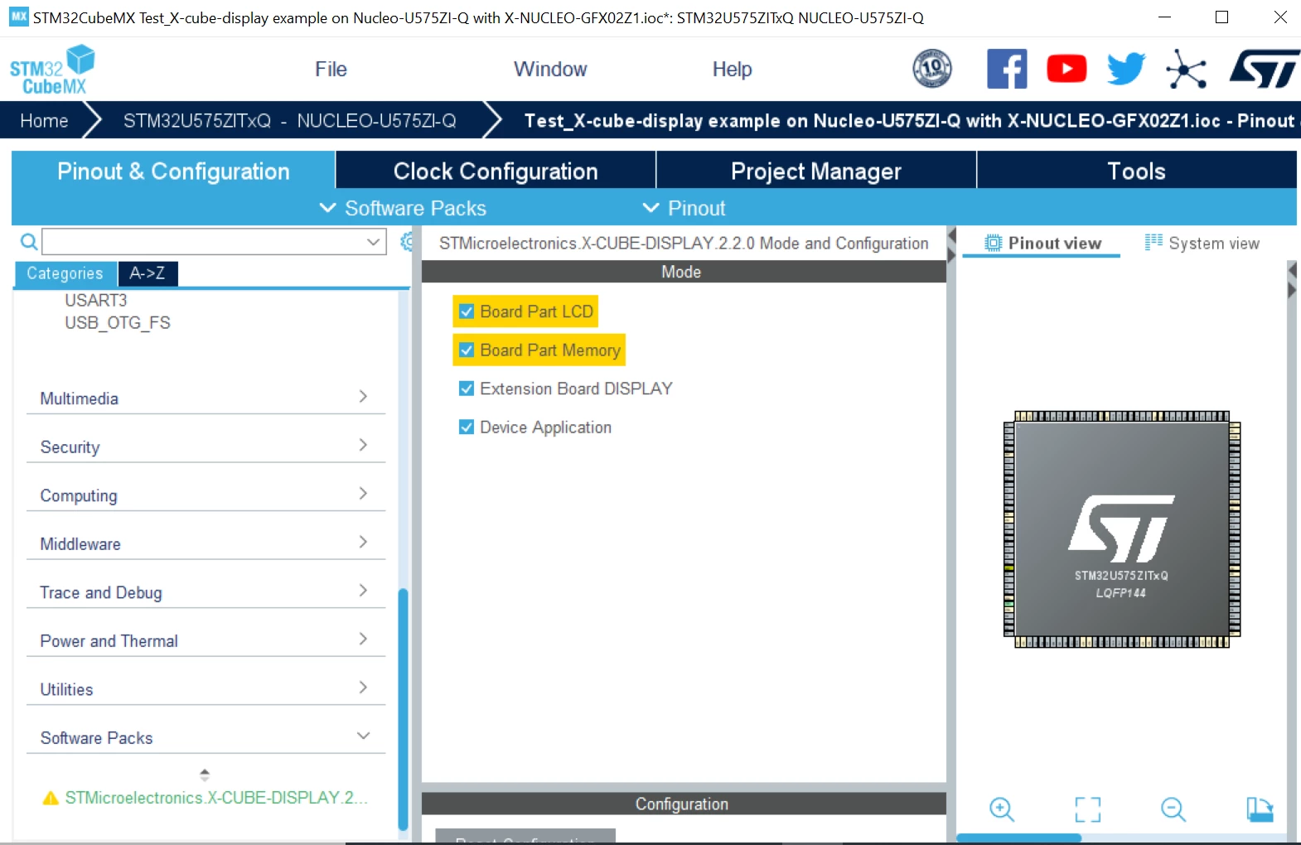Click the warning icon next to X-CUBE-DISPLAY
Image resolution: width=1301 pixels, height=845 pixels.
51,798
